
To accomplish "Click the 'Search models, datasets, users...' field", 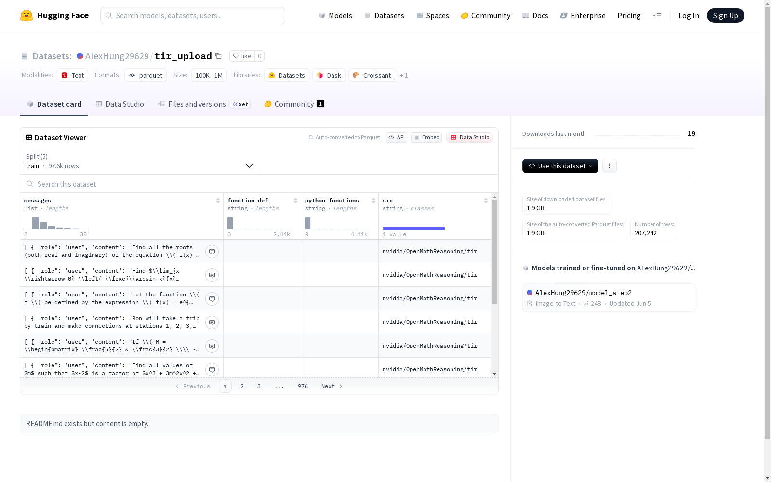I will [x=193, y=15].
